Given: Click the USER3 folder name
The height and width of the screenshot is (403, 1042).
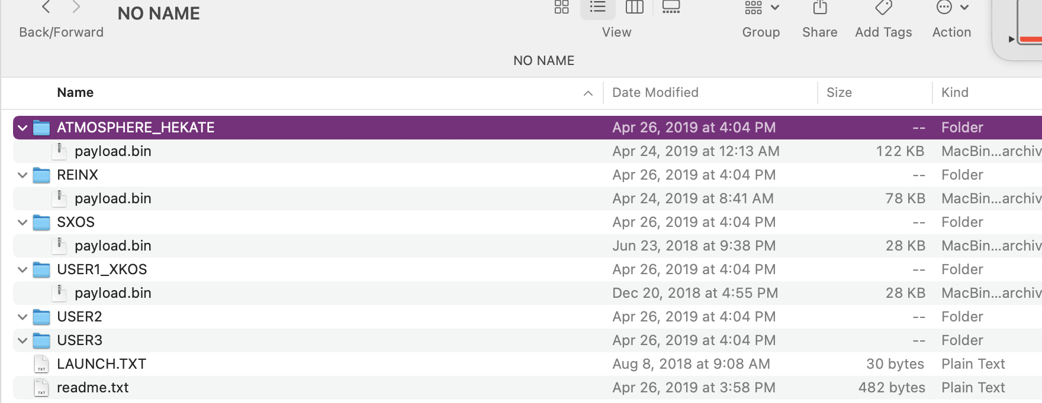Looking at the screenshot, I should (x=79, y=340).
